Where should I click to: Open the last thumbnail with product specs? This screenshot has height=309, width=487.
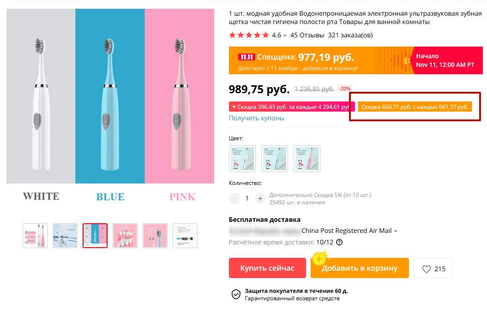(185, 236)
